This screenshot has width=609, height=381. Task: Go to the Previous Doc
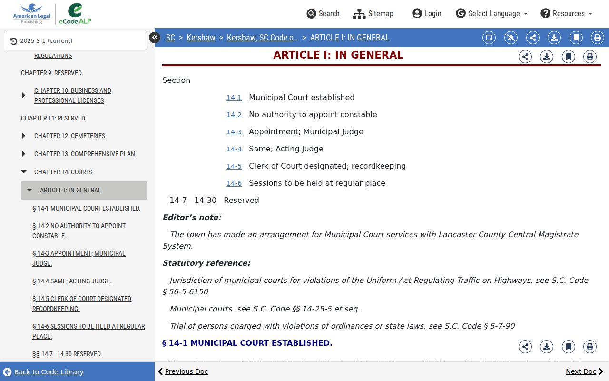pyautogui.click(x=183, y=371)
